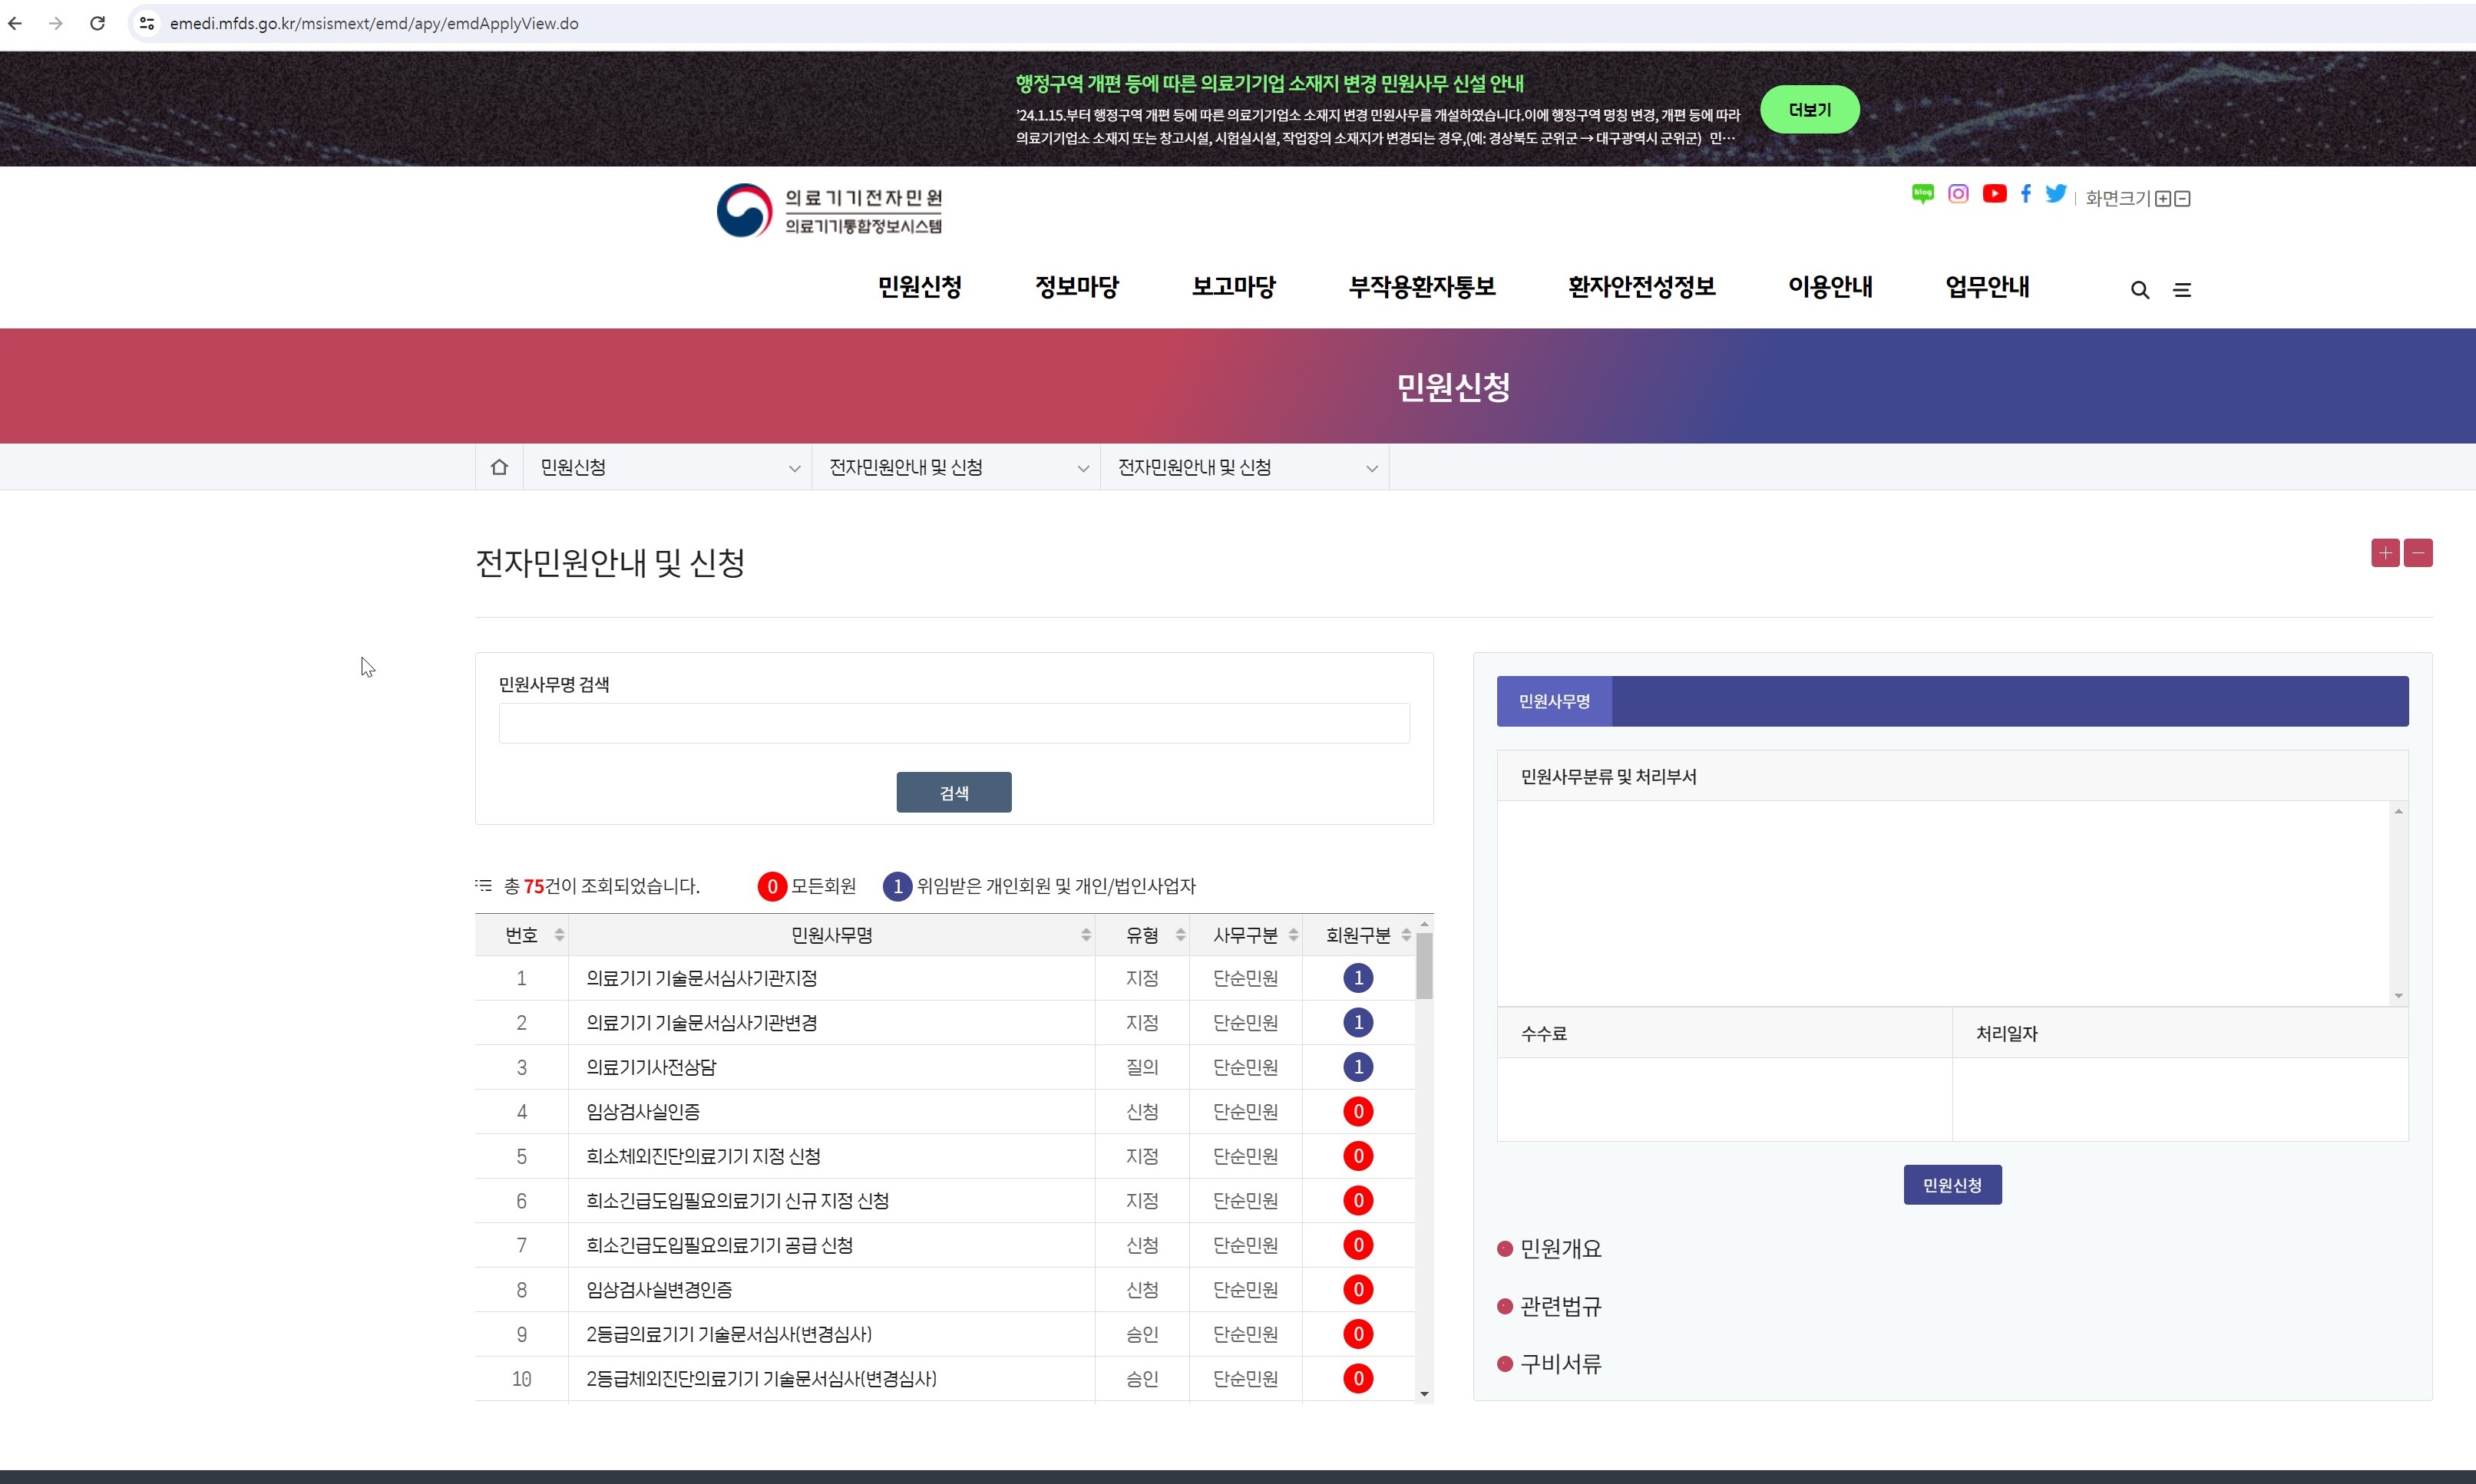Open the hamburger full menu icon
Viewport: 2476px width, 1484px height.
[2182, 290]
